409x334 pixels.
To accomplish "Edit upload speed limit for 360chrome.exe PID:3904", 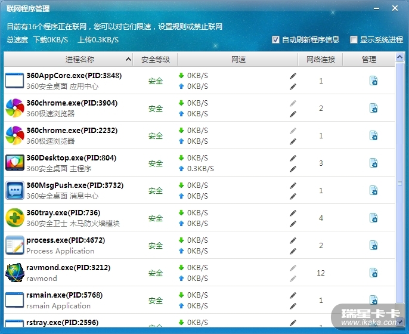I will (293, 114).
